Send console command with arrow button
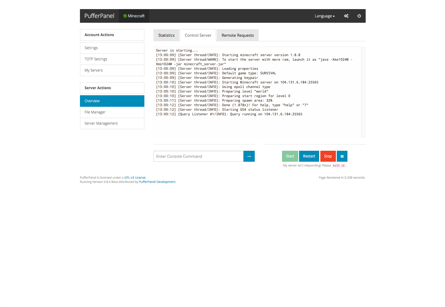The width and height of the screenshot is (445, 307). 249,156
